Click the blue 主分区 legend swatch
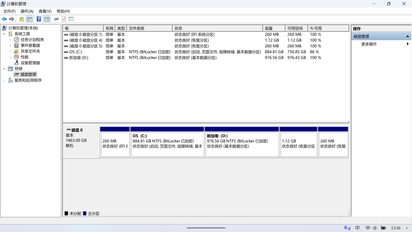This screenshot has height=232, width=412. (85, 213)
